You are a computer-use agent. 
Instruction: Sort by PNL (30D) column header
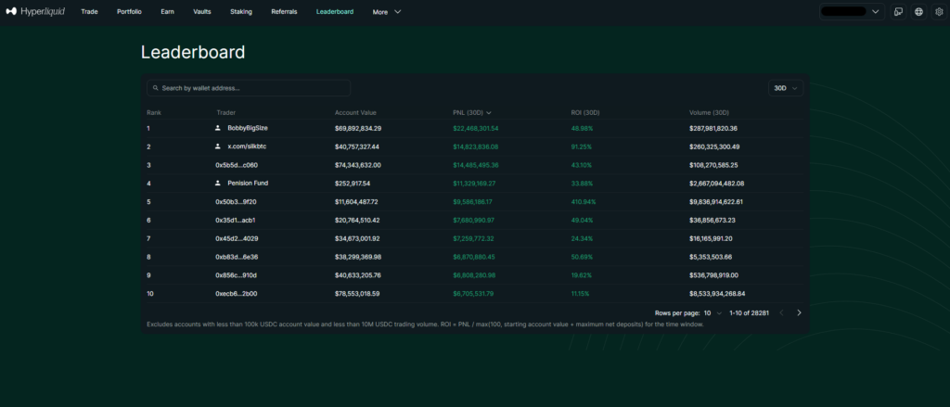[x=472, y=112]
